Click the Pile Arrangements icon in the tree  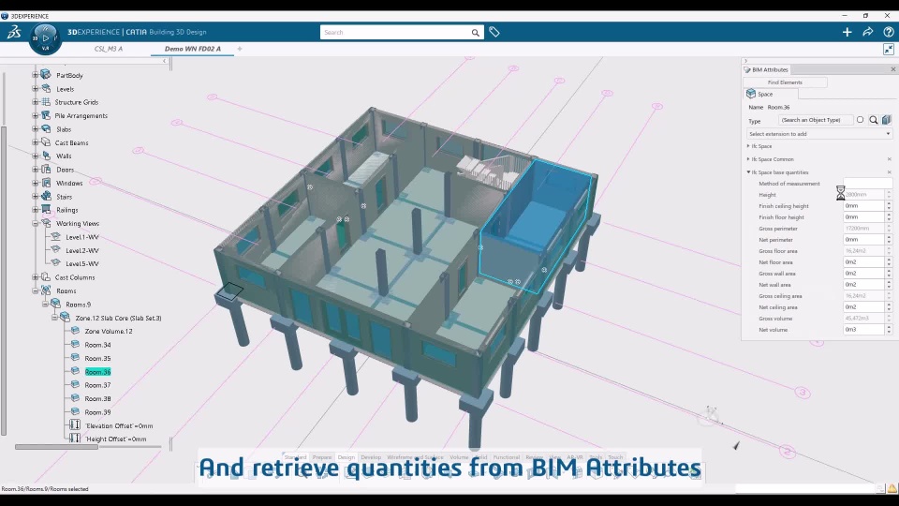(x=46, y=115)
